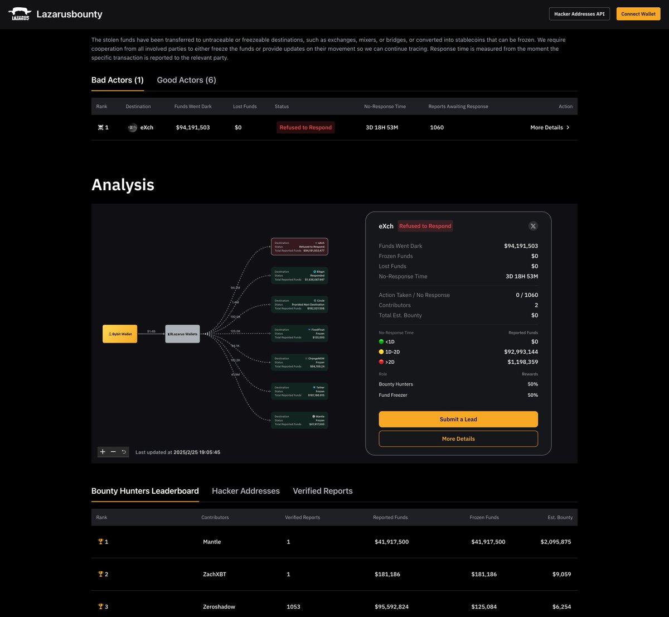Open the Hacker Addresses tab
The height and width of the screenshot is (617, 669).
(245, 491)
